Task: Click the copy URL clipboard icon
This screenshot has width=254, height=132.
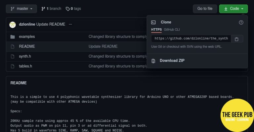Action: click(x=236, y=39)
